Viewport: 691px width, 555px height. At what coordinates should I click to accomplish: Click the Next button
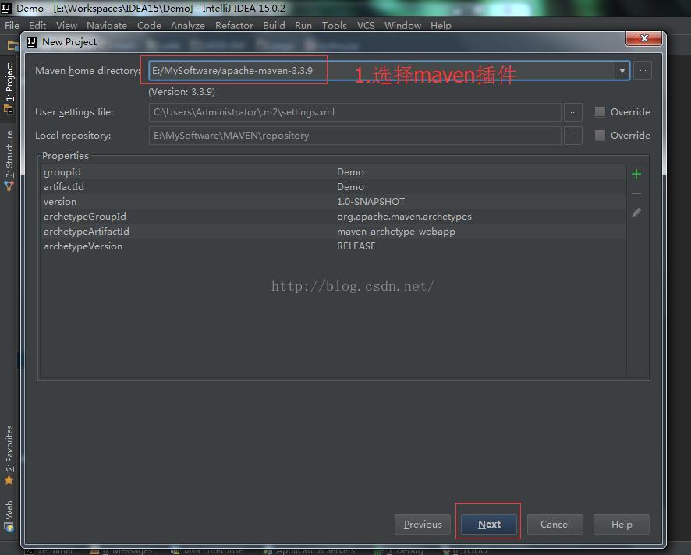[x=489, y=524]
